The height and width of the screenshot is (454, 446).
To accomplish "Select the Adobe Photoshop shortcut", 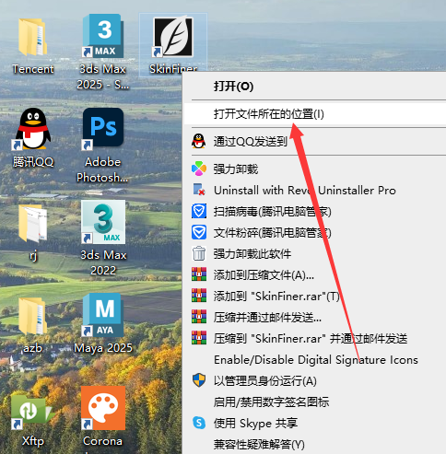I will click(102, 128).
